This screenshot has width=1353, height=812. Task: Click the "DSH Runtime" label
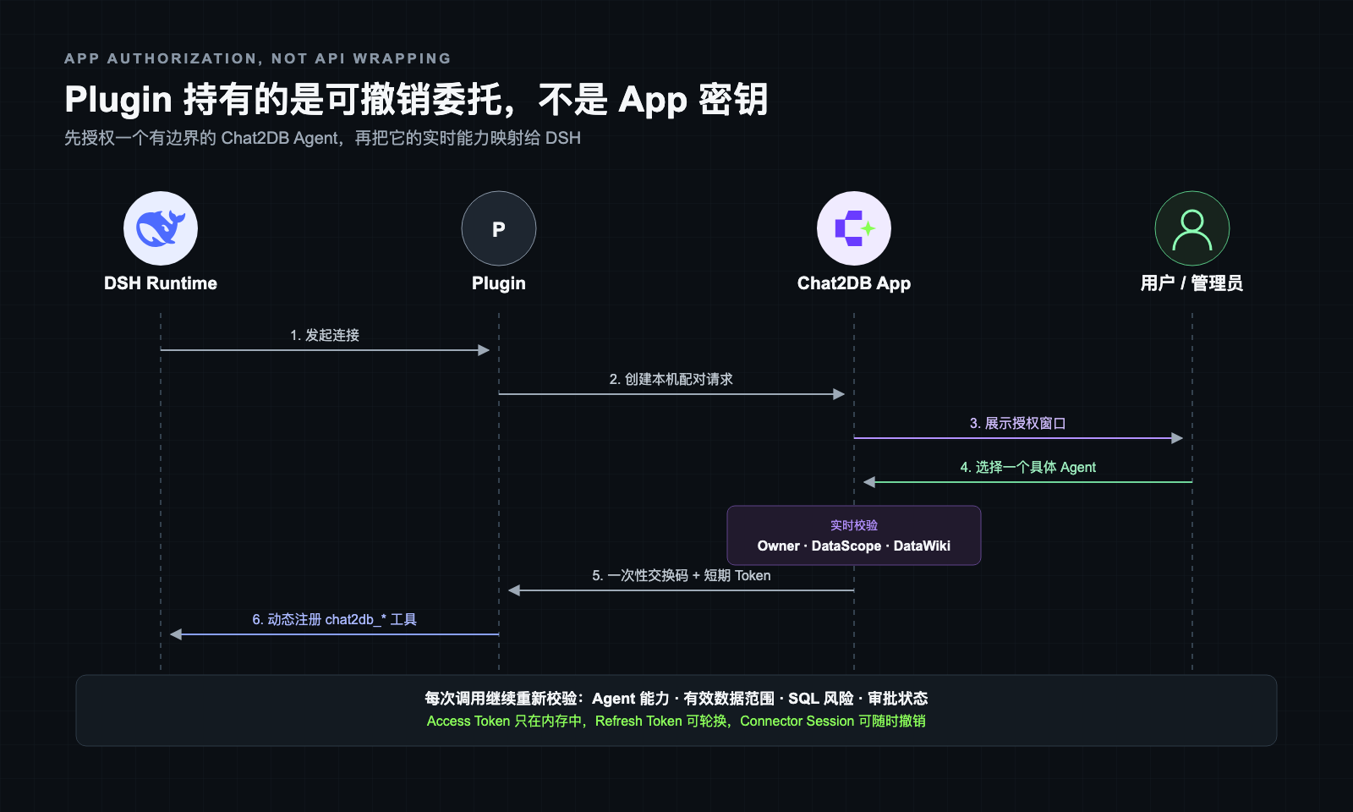coord(161,283)
